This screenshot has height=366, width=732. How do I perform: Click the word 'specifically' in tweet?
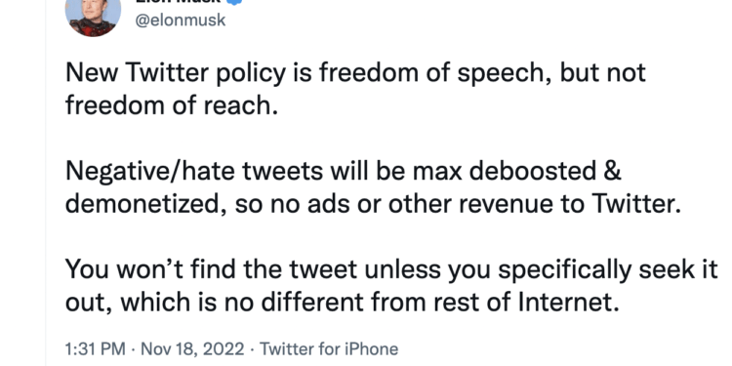[x=565, y=270]
